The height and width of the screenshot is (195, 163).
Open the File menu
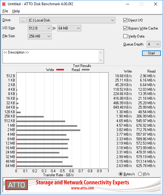coord(5,11)
